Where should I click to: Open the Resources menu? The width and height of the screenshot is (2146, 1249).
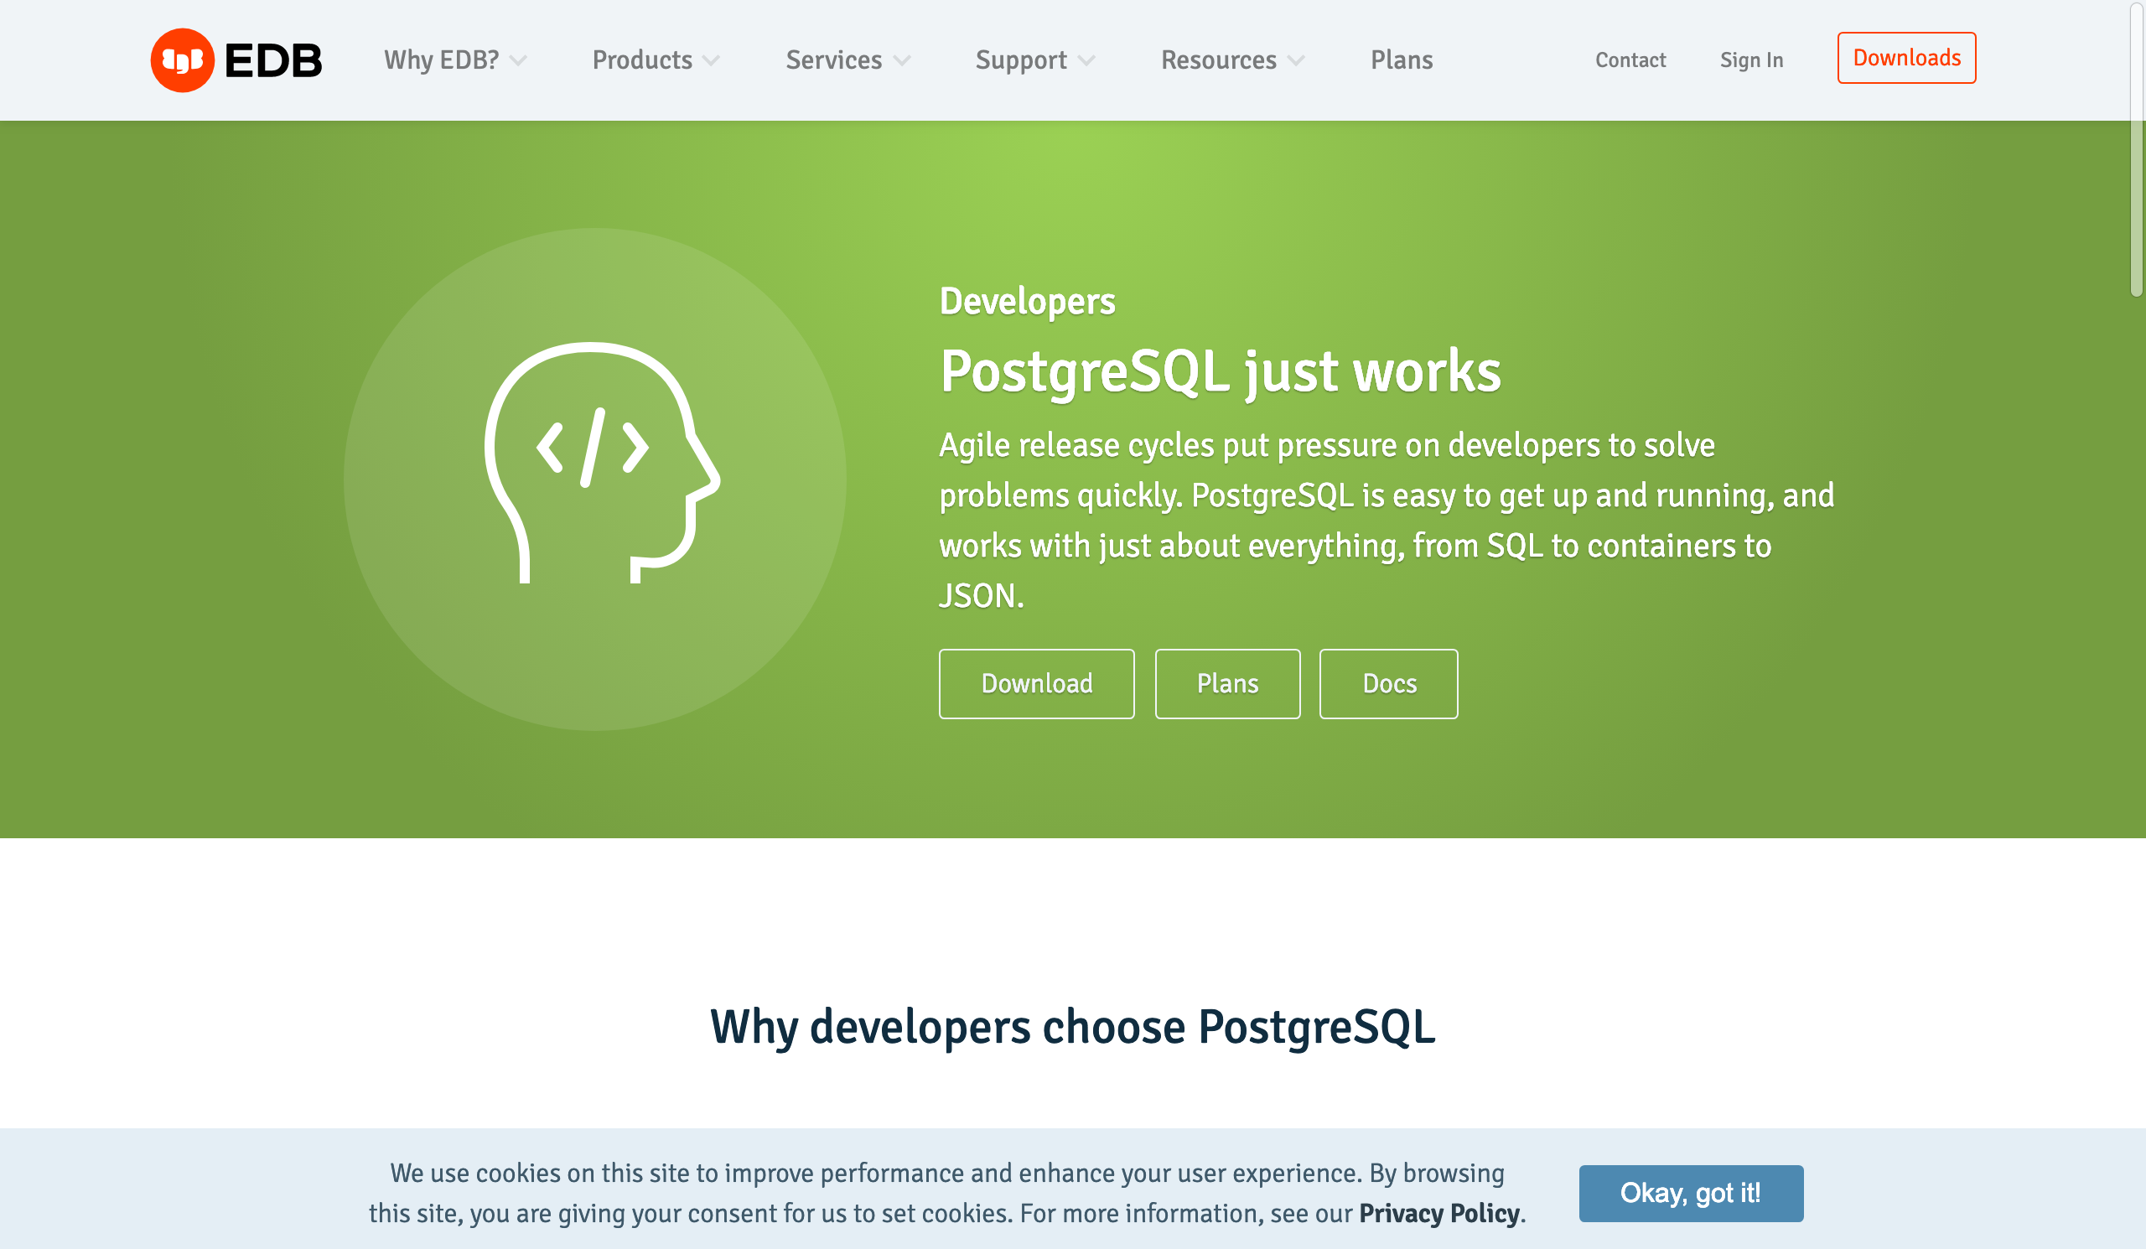(x=1219, y=60)
